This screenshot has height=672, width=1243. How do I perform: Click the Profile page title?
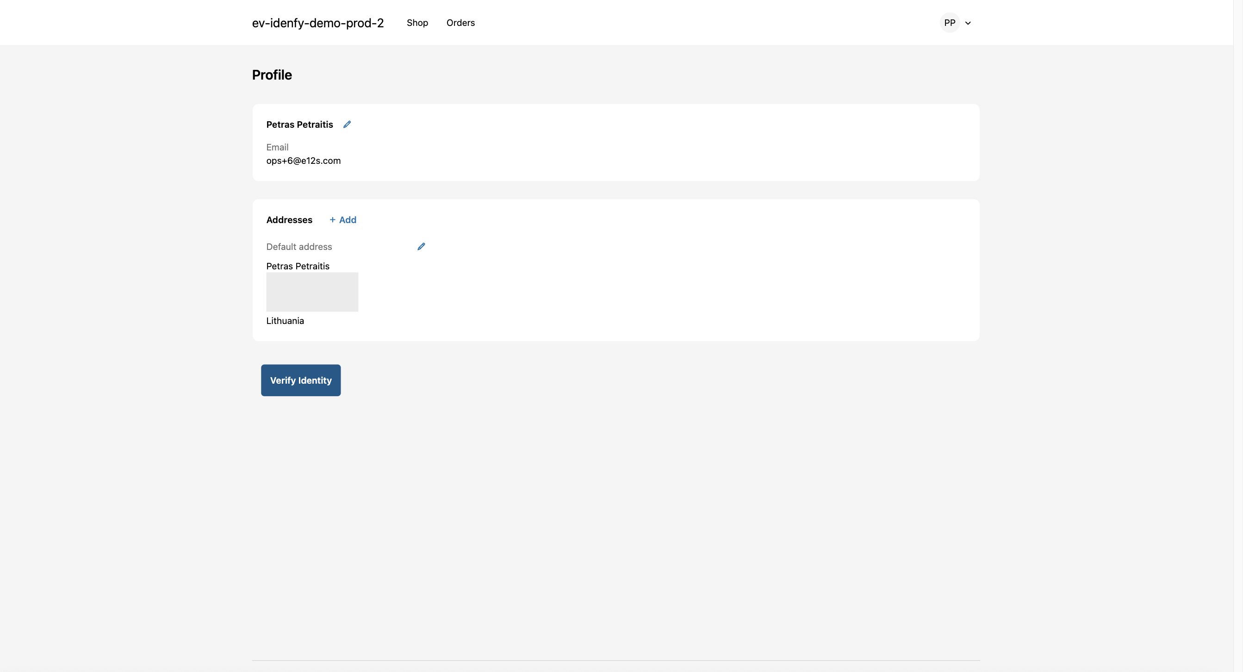pyautogui.click(x=272, y=75)
